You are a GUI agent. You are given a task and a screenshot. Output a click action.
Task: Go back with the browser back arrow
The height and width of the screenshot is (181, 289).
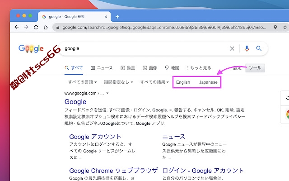point(17,27)
